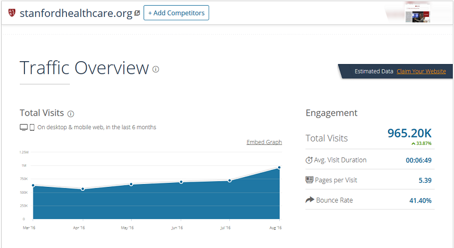The height and width of the screenshot is (248, 454).
Task: Click Total Visits label in Engagement panel
Action: coord(327,138)
